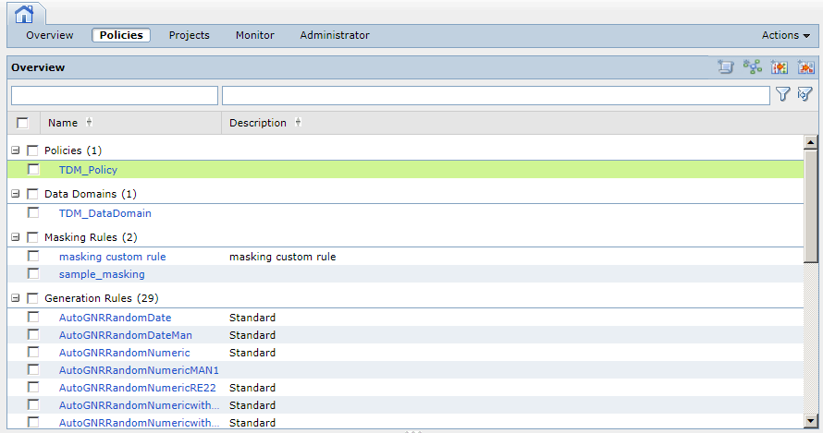Viewport: 823px width, 433px height.
Task: Tick the AutoGNRRandomDate checkbox
Action: (x=33, y=318)
